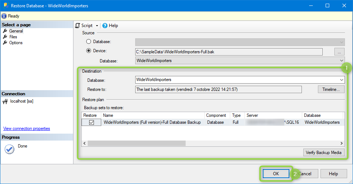Click the Help question mark icon
353x184 pixels.
coord(105,26)
